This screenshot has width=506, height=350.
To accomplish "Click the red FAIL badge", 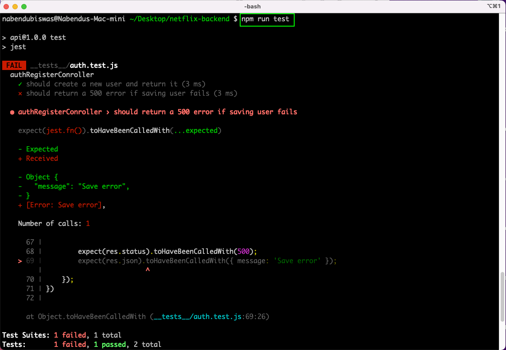I will [x=14, y=66].
